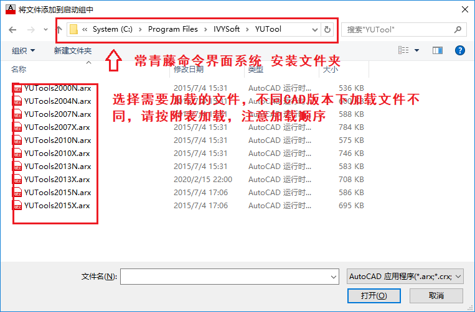Click the 784 KB size cell
Image resolution: width=475 pixels, height=312 pixels.
point(351,127)
